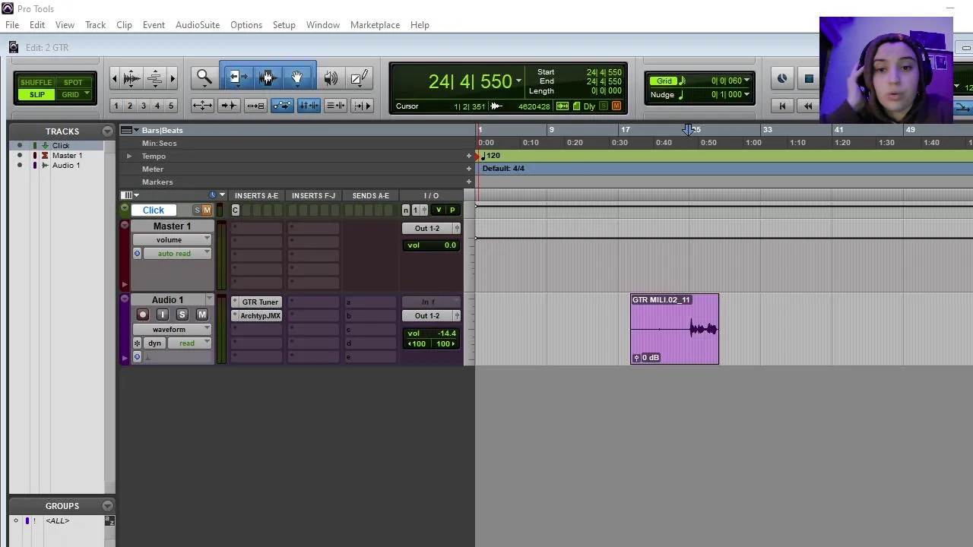Image resolution: width=973 pixels, height=547 pixels.
Task: Select zoom preset 1
Action: pyautogui.click(x=116, y=106)
